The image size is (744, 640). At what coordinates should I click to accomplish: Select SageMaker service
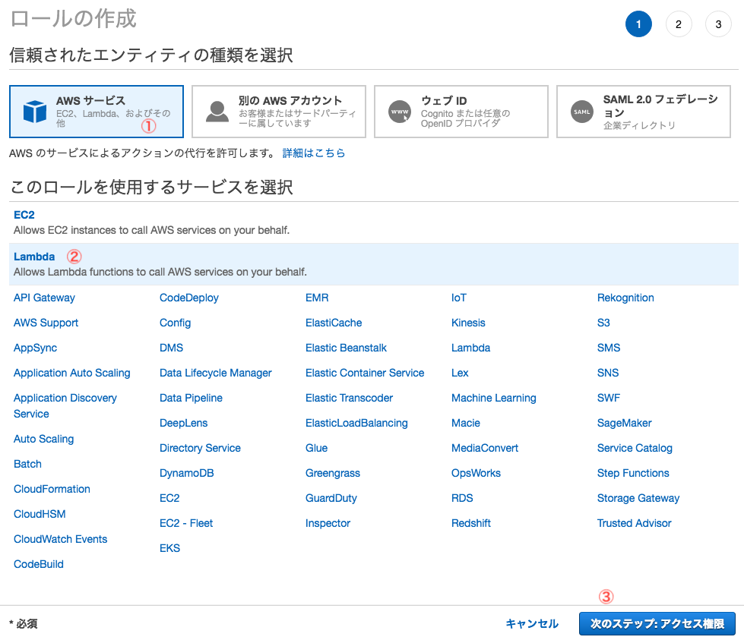click(x=624, y=424)
